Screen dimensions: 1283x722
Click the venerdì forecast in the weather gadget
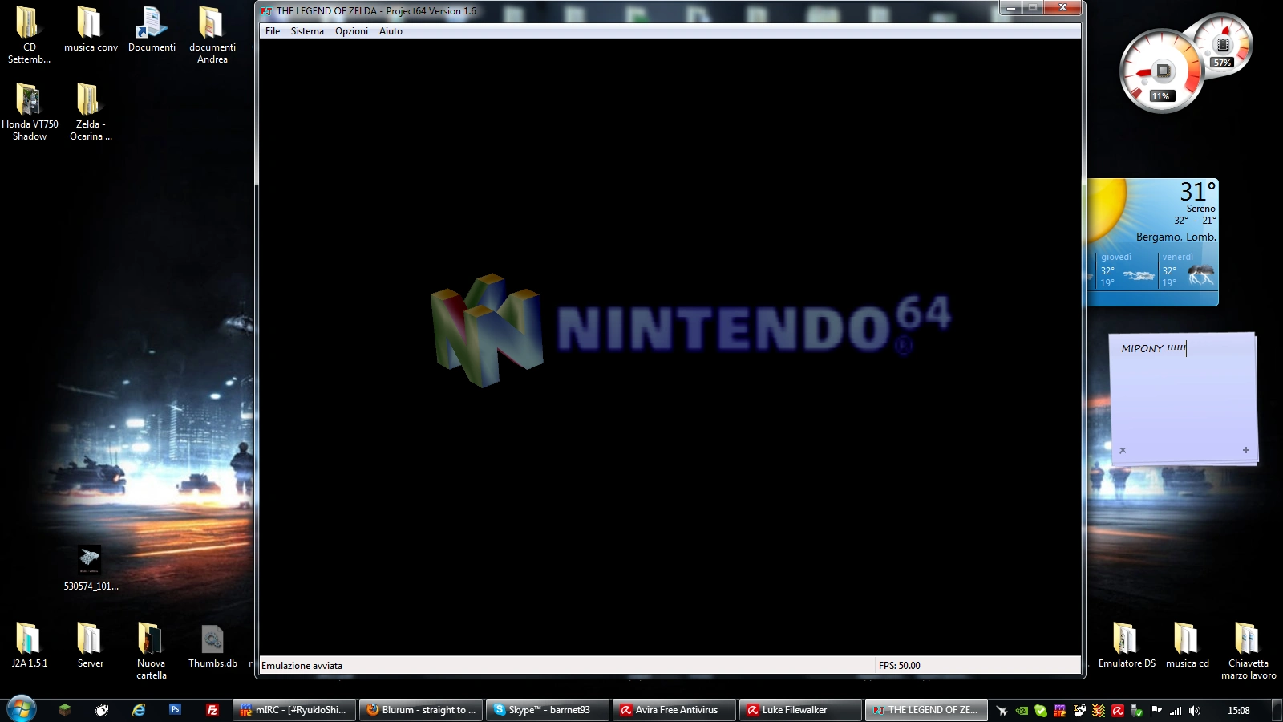1188,270
